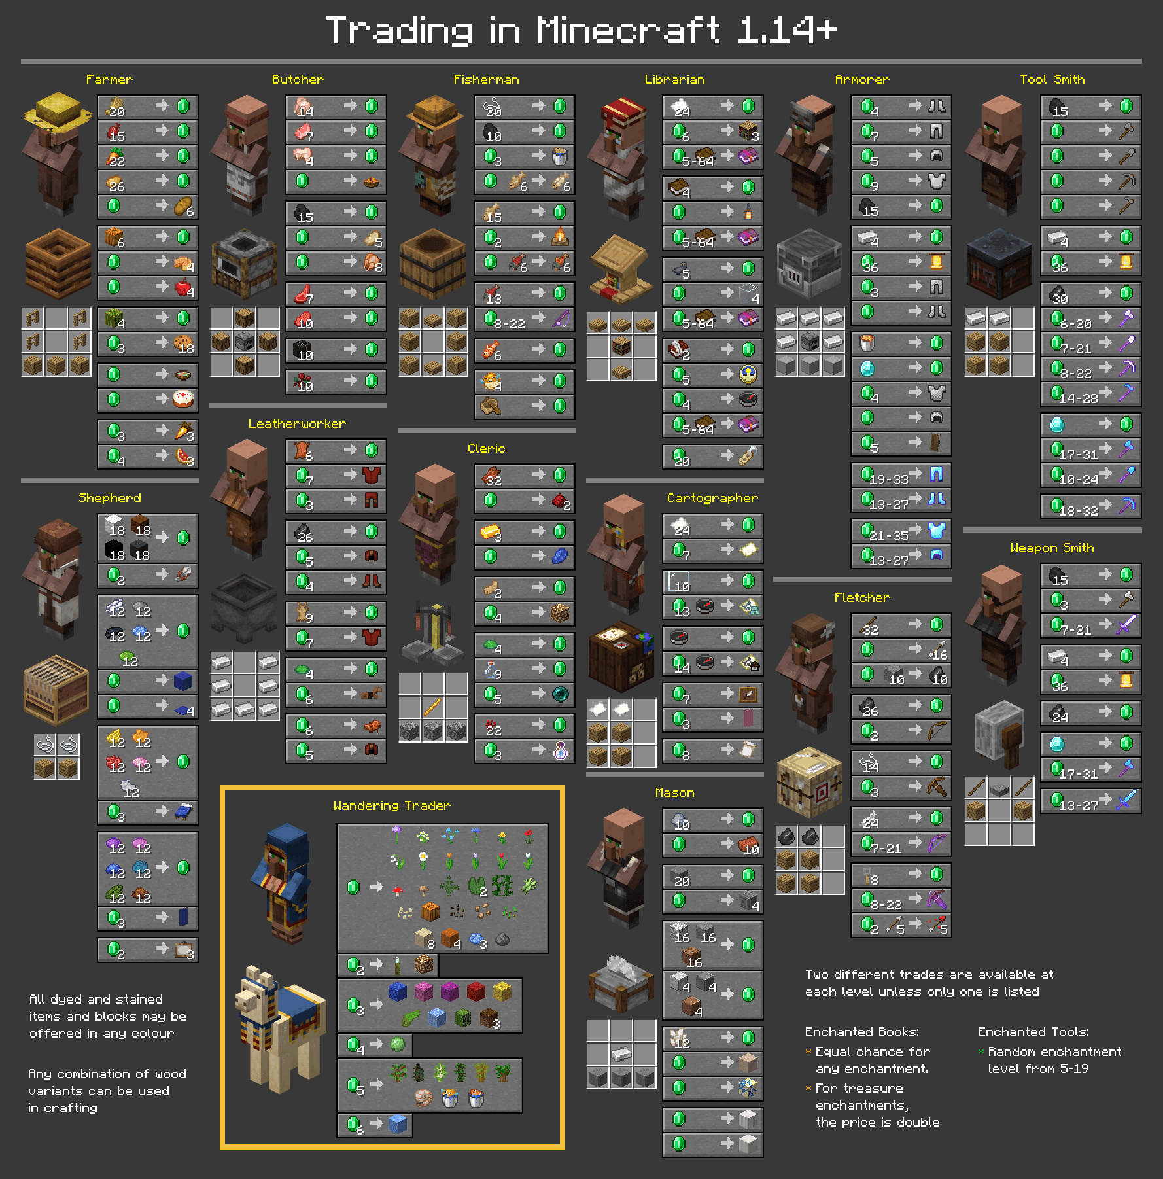Select the Fletching Table block

(x=810, y=783)
